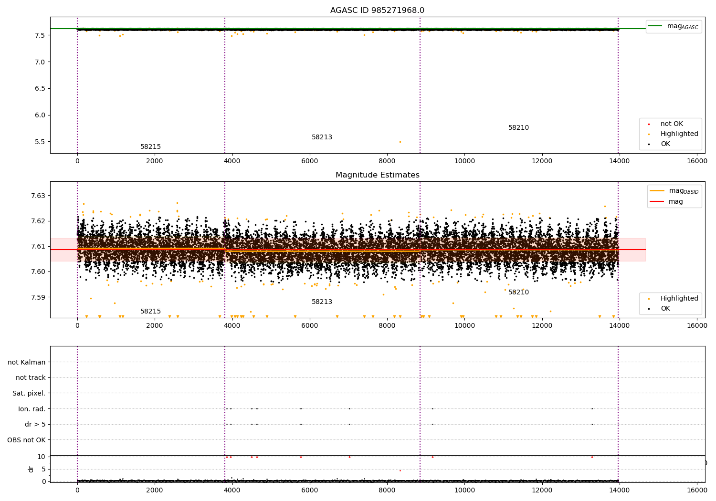Click the 4000 x-tick under the top plot

tap(232, 161)
